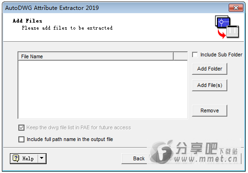
Task: Click the blank second column header
Action: tap(180, 56)
